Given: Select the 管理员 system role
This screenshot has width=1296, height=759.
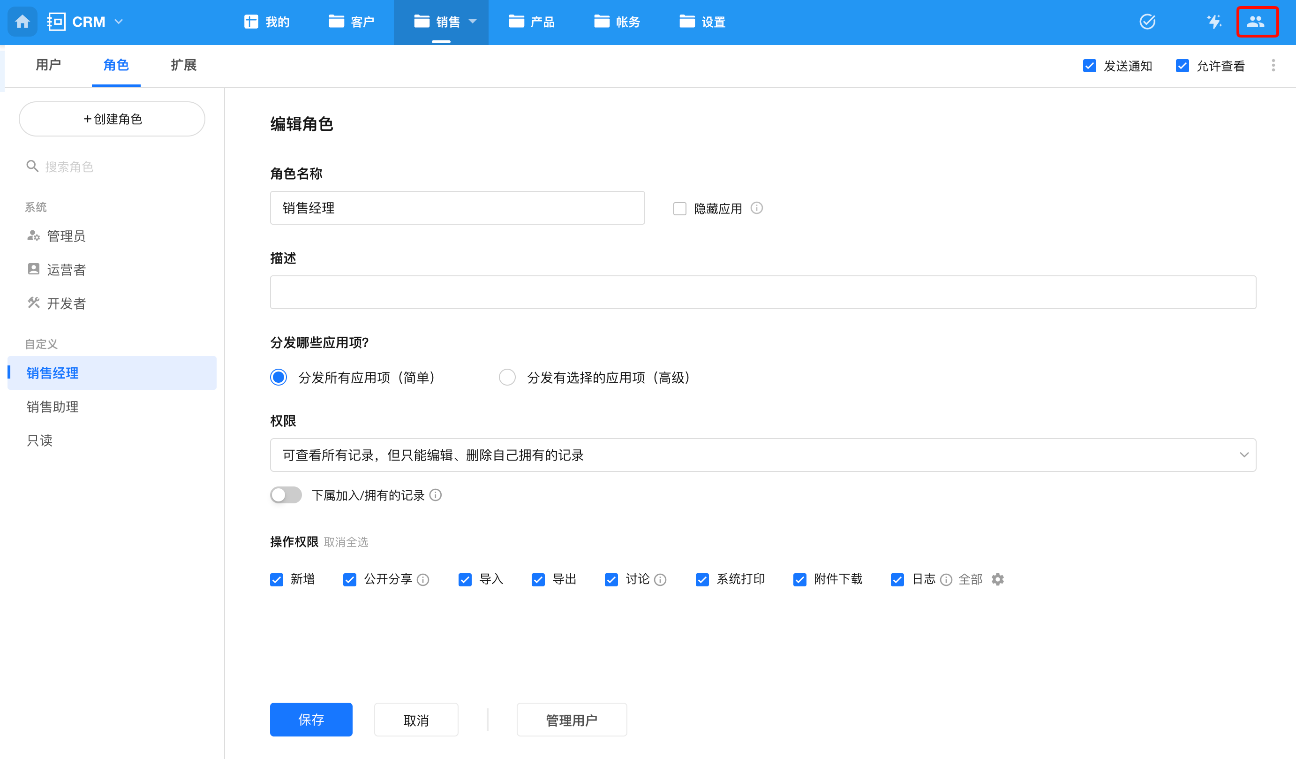Looking at the screenshot, I should point(112,236).
